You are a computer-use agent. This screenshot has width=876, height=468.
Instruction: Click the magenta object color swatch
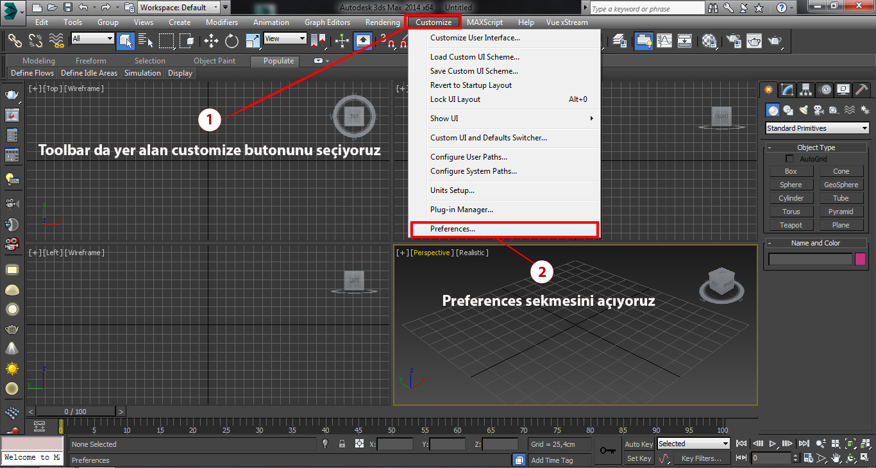pos(860,259)
